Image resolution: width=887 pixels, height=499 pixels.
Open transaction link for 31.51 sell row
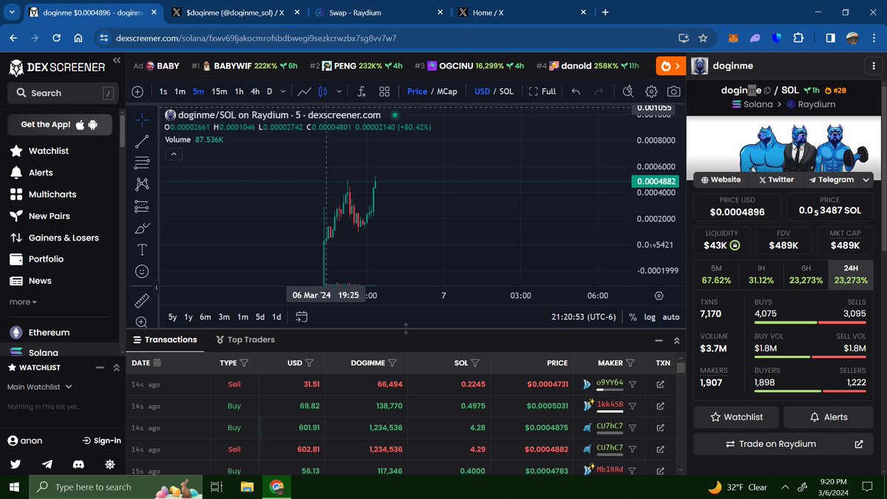(x=660, y=384)
